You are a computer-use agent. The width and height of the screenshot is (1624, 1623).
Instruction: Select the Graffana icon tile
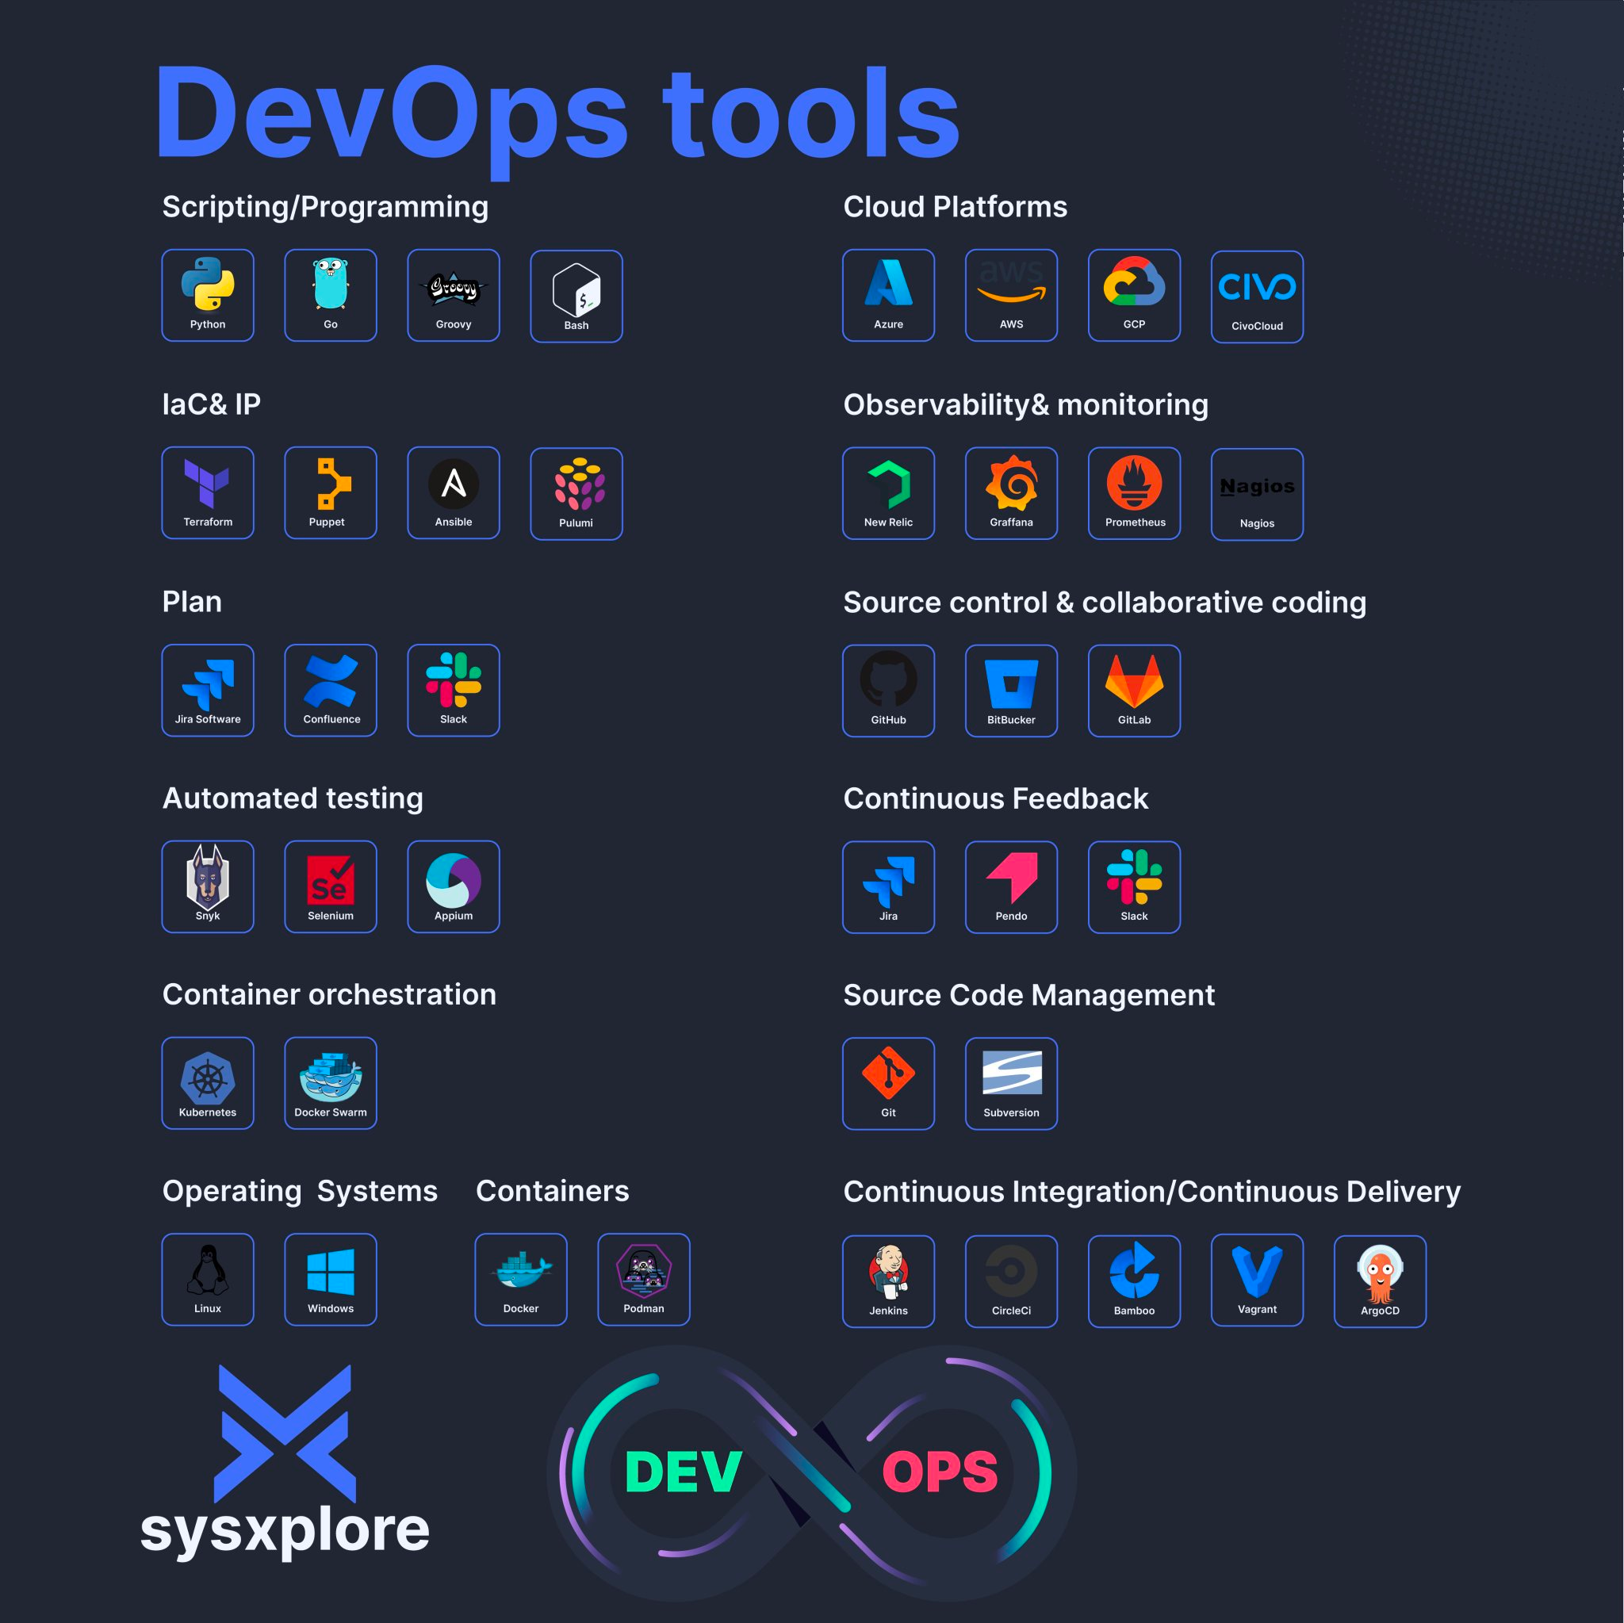click(x=1011, y=493)
